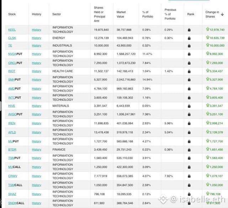Open the AMD stock link

[x=11, y=89]
